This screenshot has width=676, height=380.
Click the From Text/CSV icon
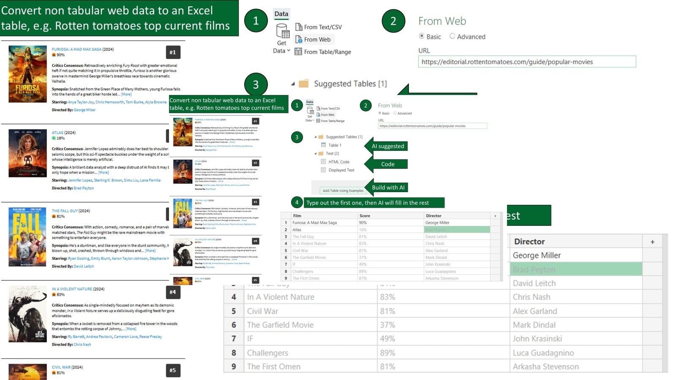click(299, 27)
